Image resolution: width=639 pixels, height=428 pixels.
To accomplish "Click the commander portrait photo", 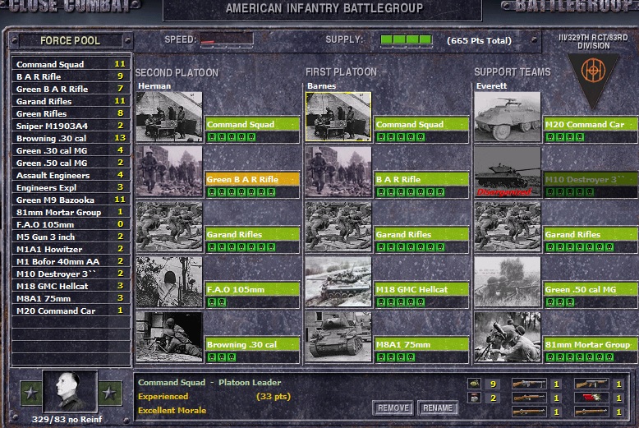I will pyautogui.click(x=70, y=391).
